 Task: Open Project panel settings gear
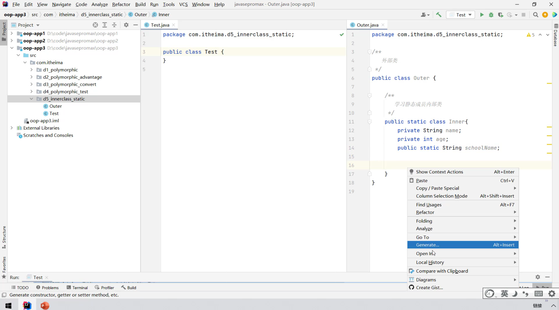tap(126, 25)
